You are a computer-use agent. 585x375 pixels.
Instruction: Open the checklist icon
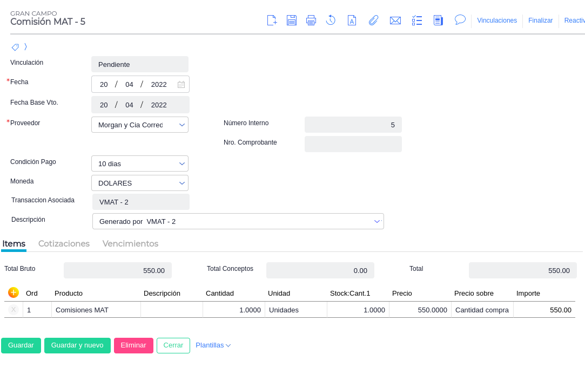coord(417,21)
